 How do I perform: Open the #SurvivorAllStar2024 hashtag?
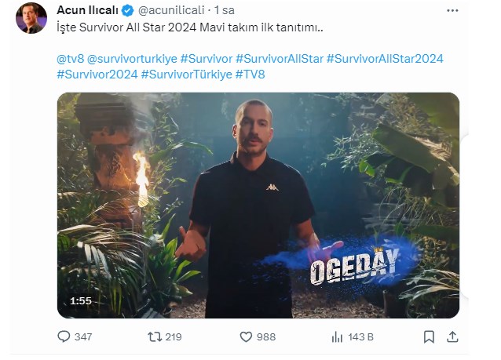(385, 59)
